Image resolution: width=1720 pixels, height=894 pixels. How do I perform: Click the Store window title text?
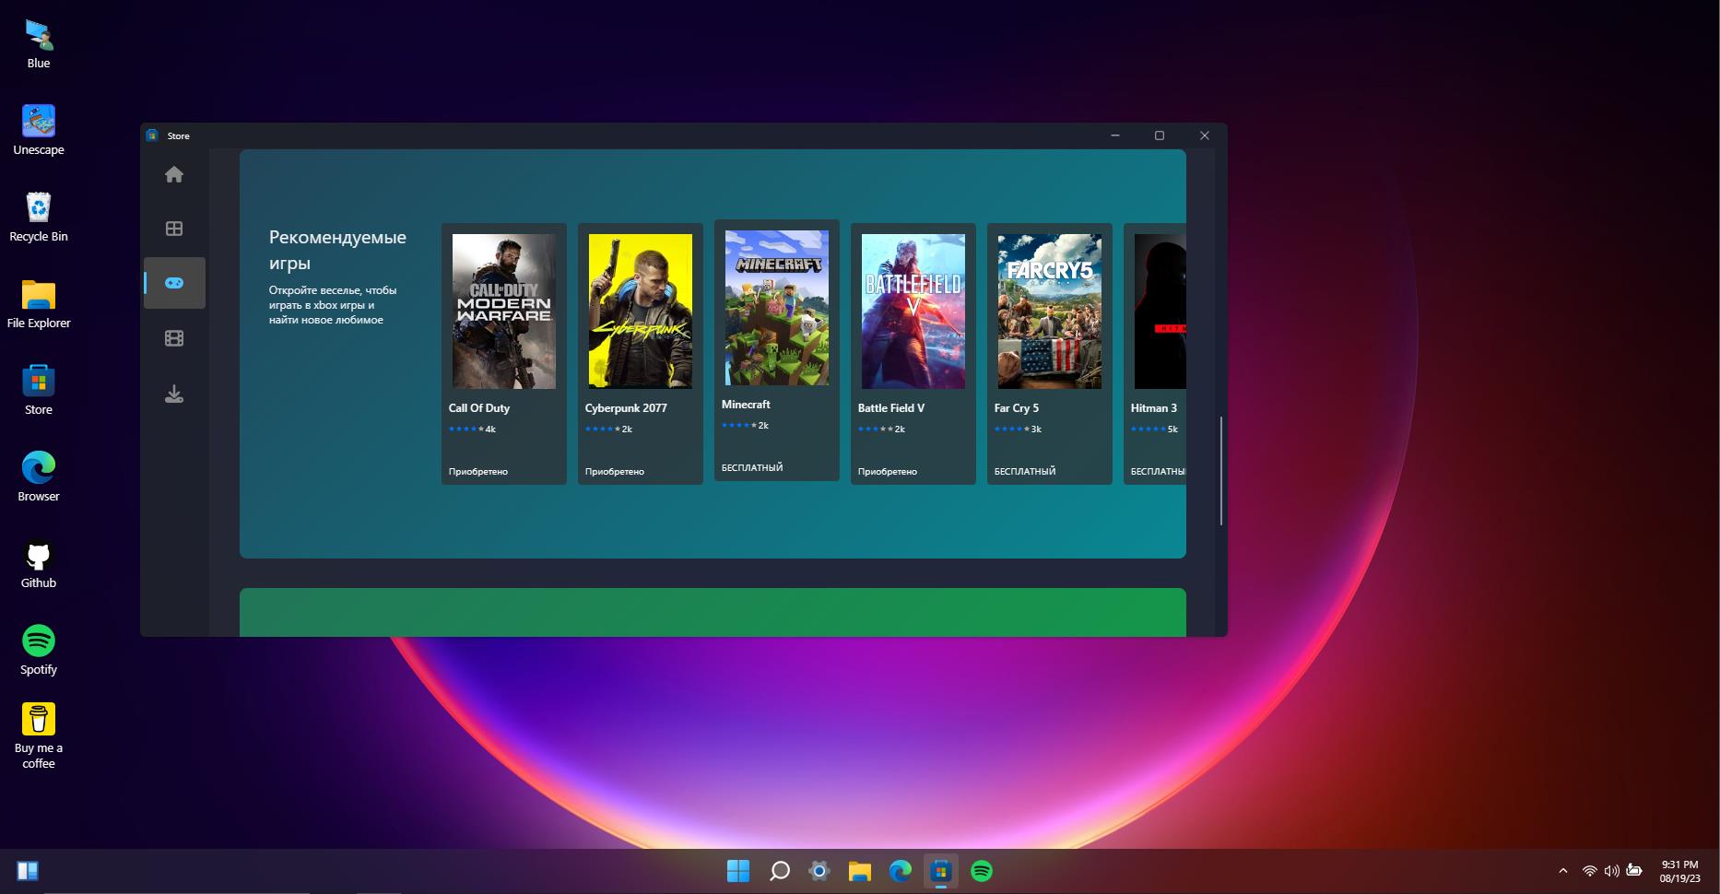[179, 135]
